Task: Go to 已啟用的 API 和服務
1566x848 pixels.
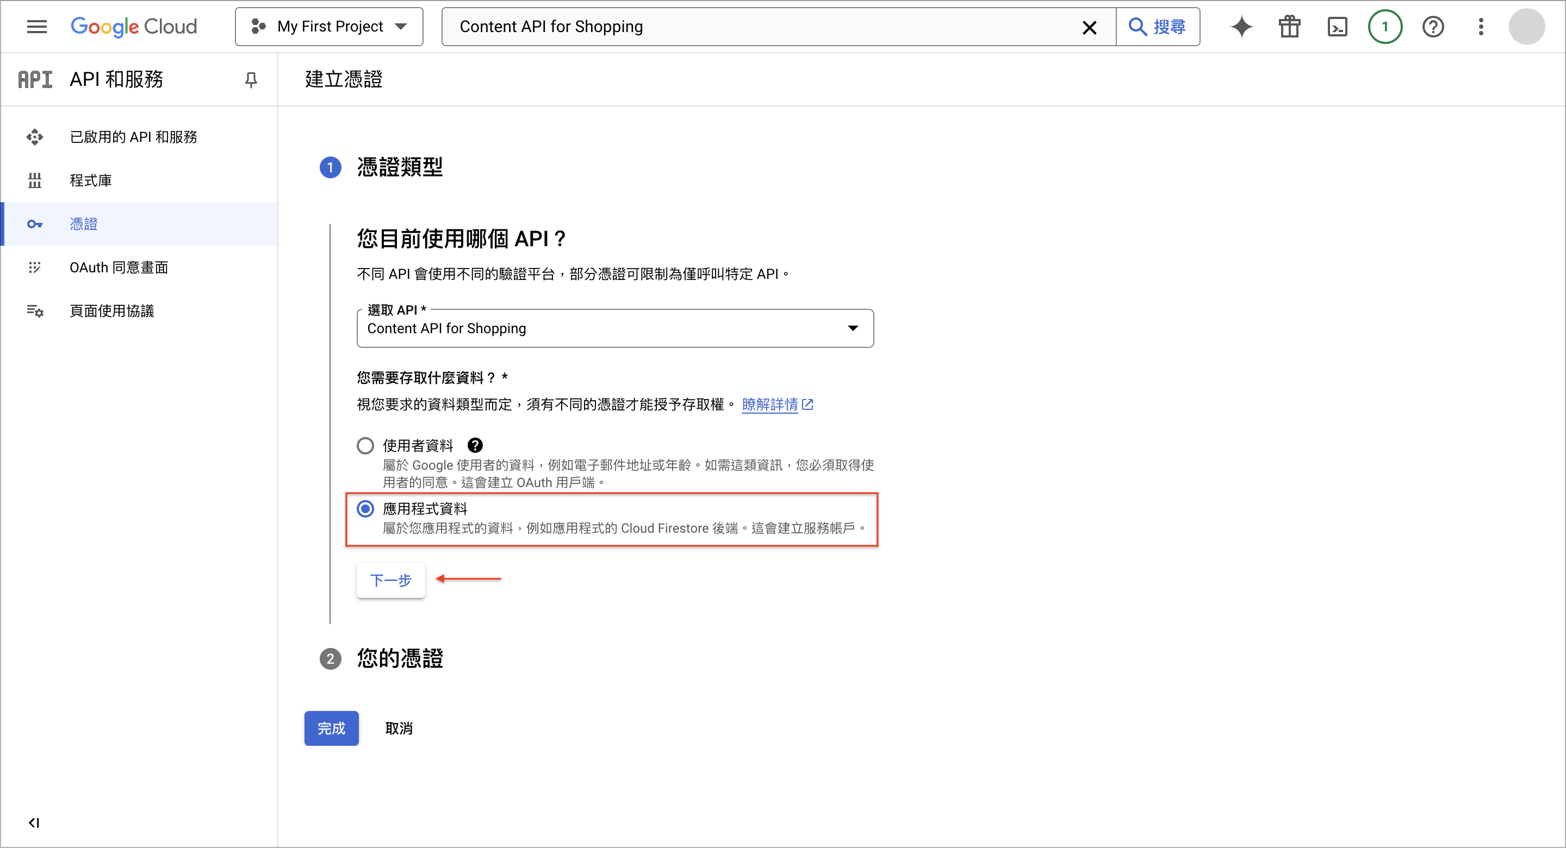Action: [139, 137]
